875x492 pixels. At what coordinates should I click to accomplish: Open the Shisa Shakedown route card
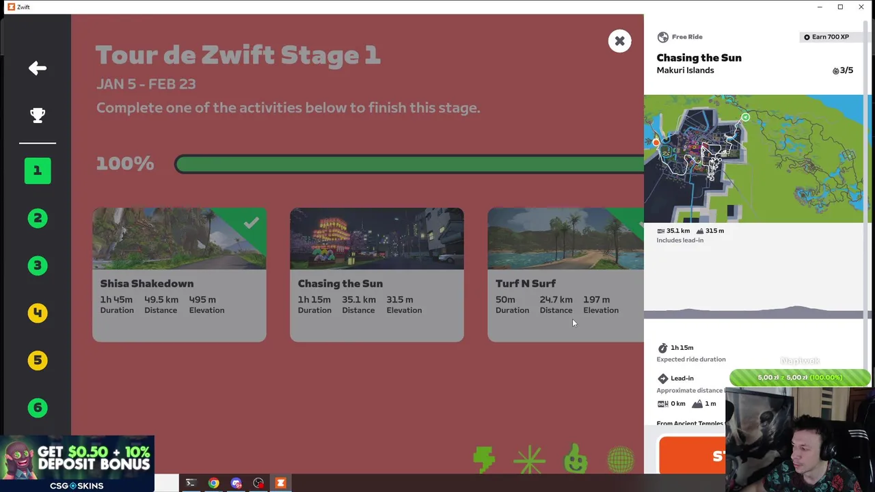tap(179, 275)
